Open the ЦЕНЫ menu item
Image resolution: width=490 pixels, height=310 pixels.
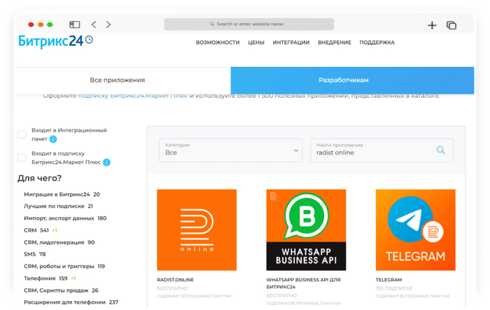[256, 43]
